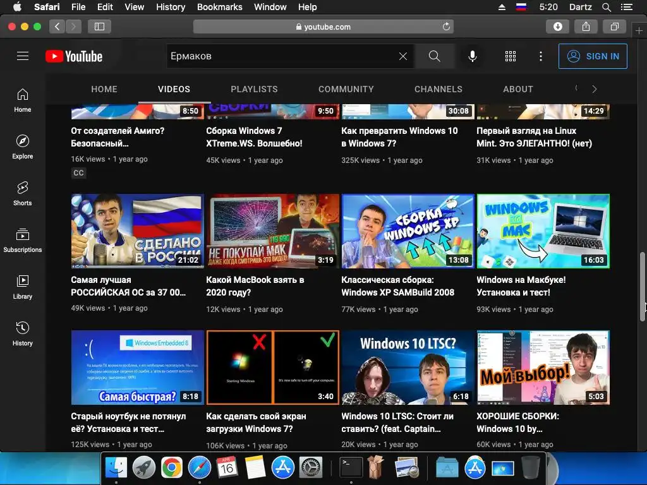Show Safari downloads
This screenshot has height=485, width=647.
[x=557, y=27]
